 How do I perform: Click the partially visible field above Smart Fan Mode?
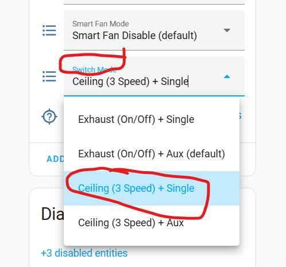(154, 2)
